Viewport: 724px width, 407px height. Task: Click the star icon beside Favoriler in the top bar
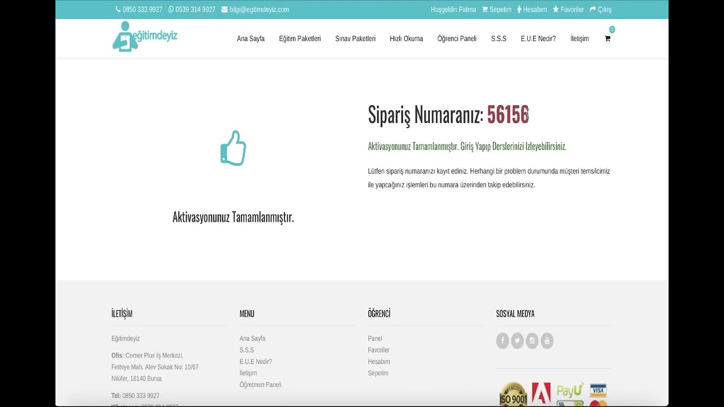click(x=555, y=10)
